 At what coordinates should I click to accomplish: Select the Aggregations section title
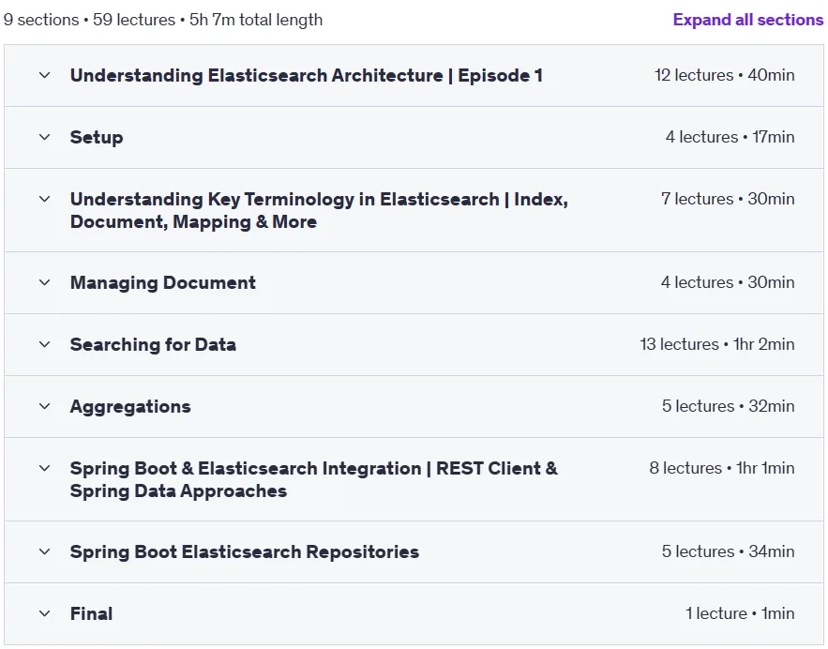pyautogui.click(x=130, y=407)
